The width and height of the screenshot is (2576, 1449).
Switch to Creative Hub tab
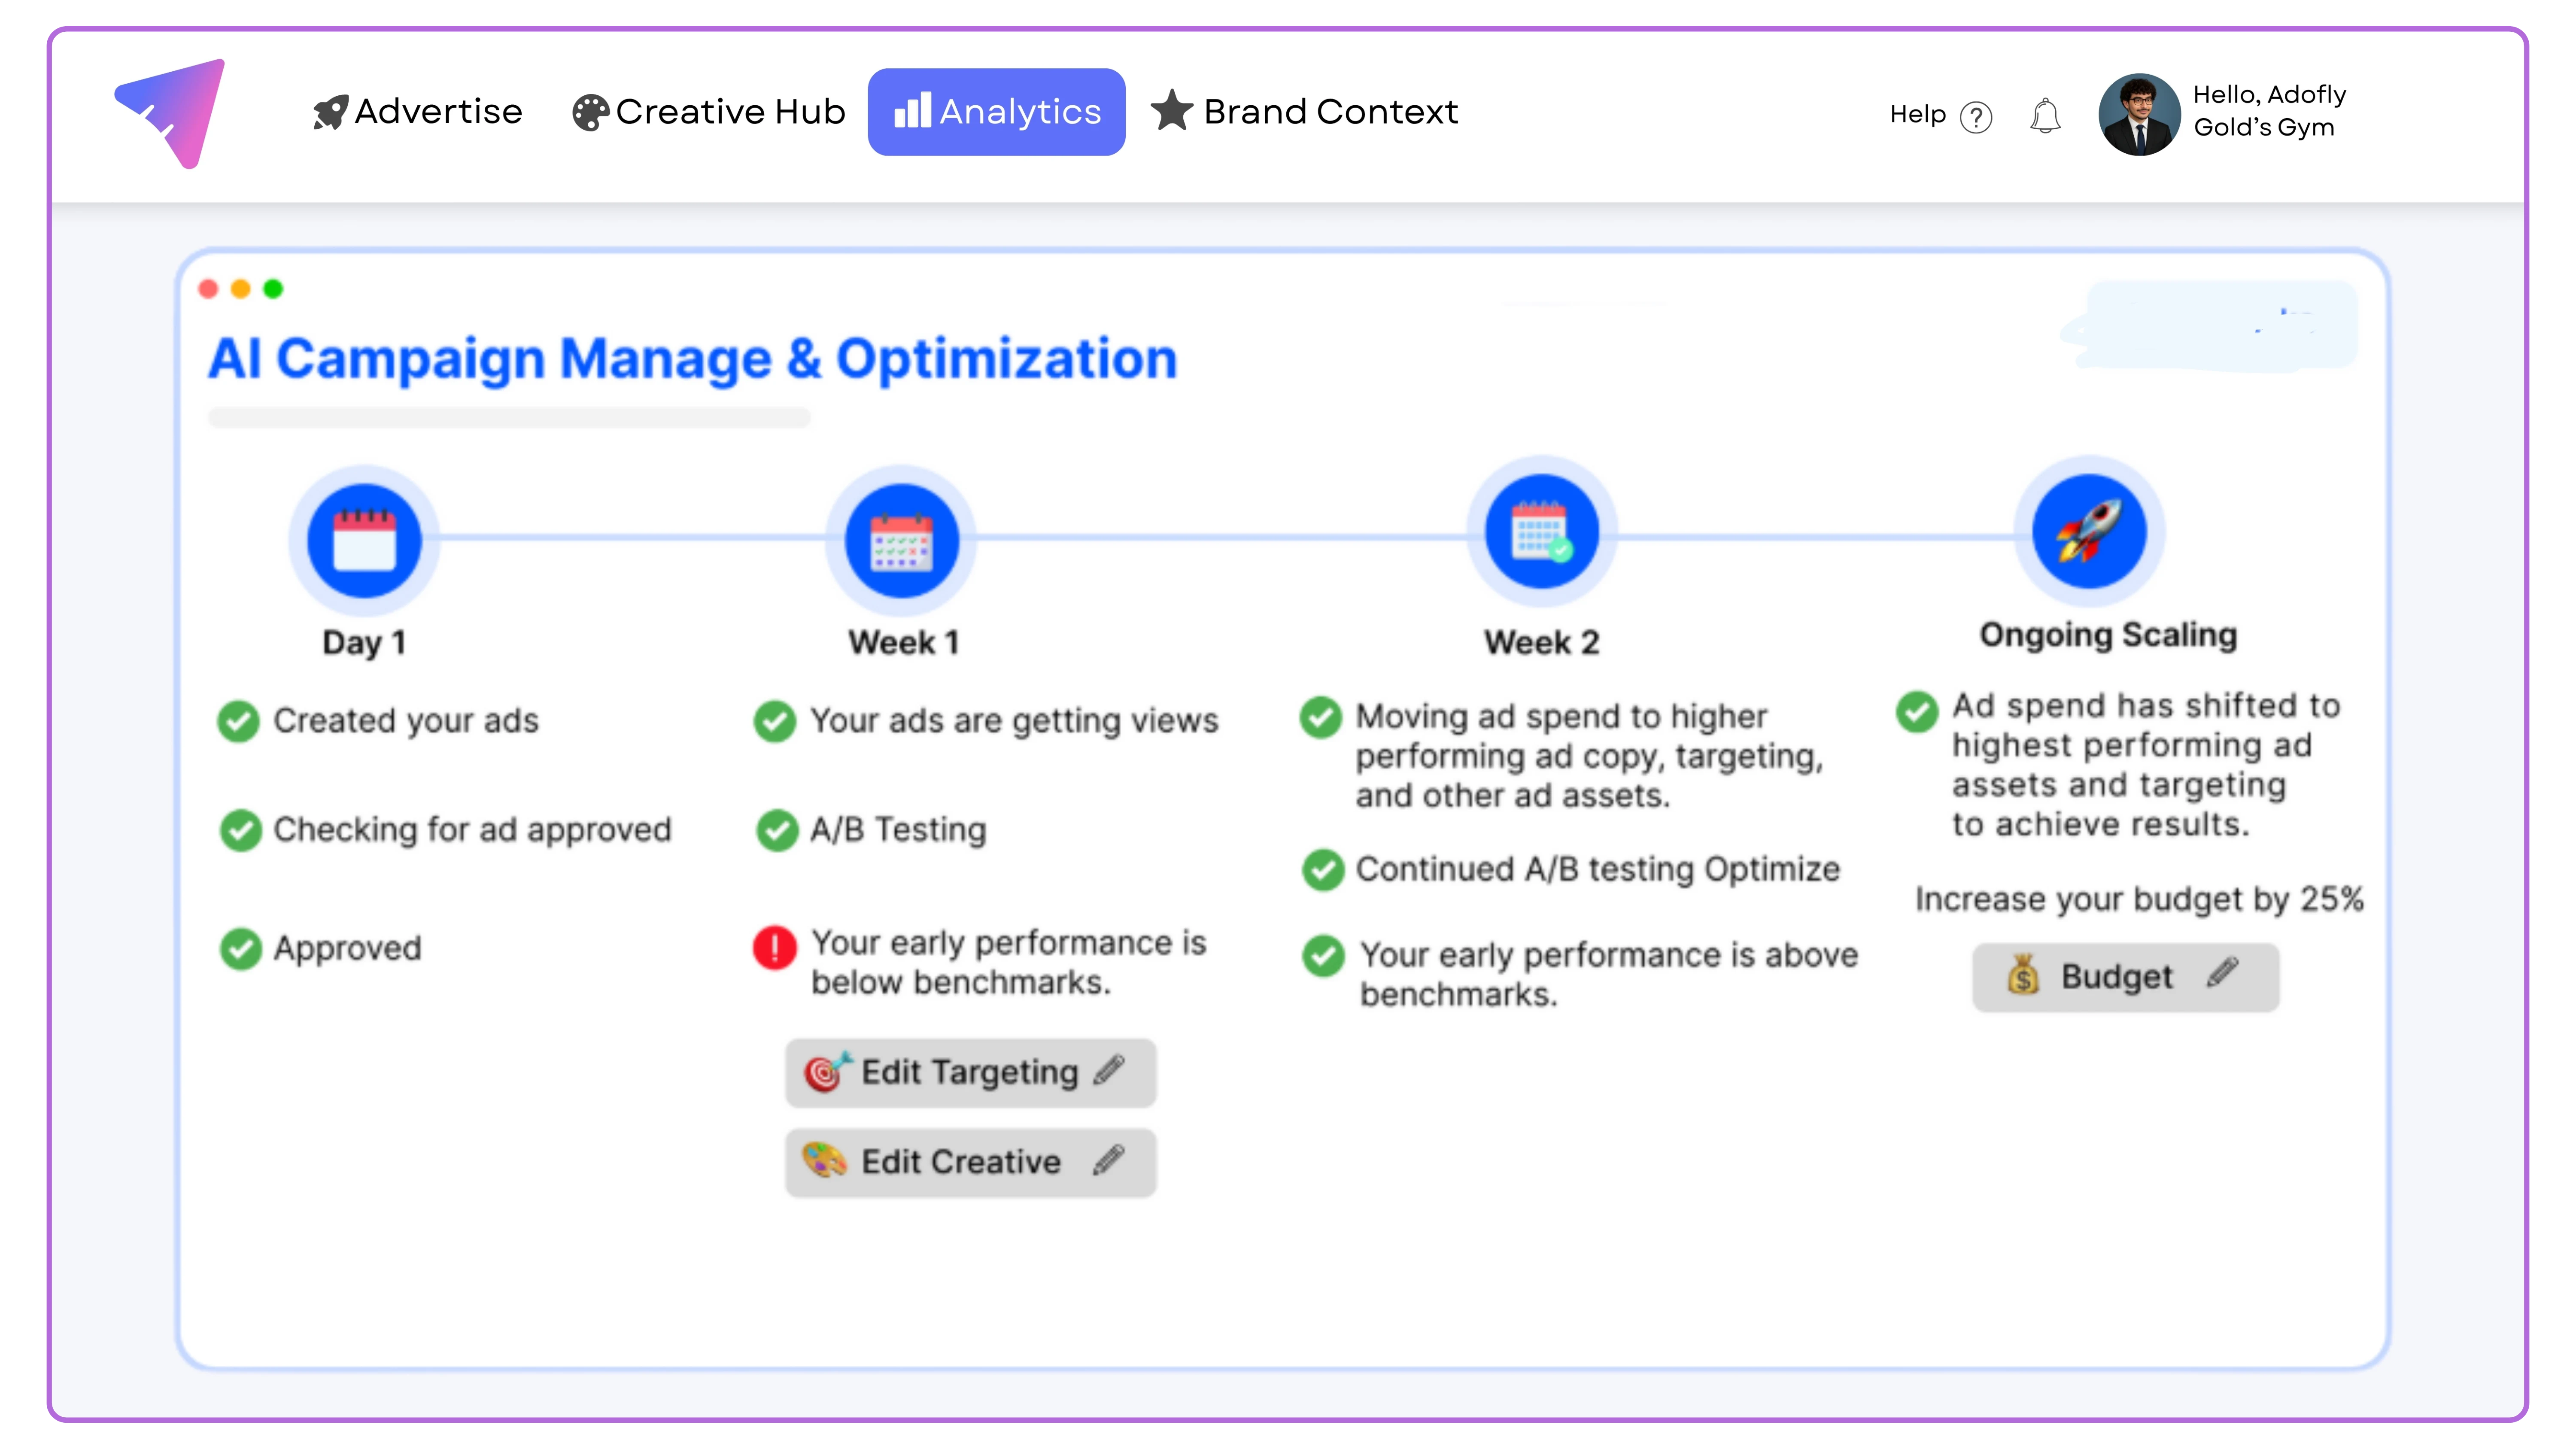[708, 112]
